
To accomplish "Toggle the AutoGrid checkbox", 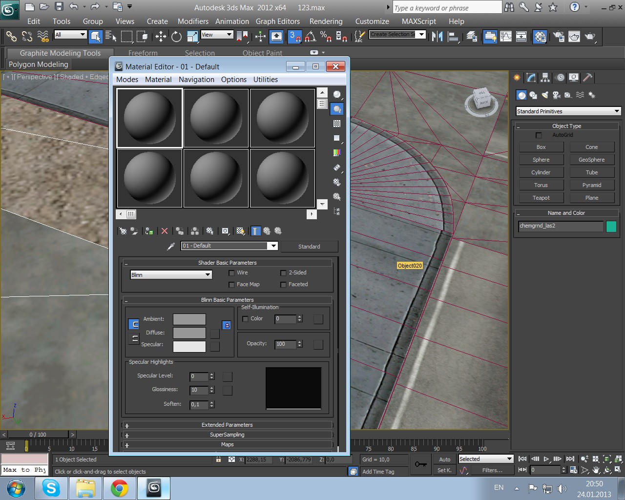I will click(x=539, y=135).
